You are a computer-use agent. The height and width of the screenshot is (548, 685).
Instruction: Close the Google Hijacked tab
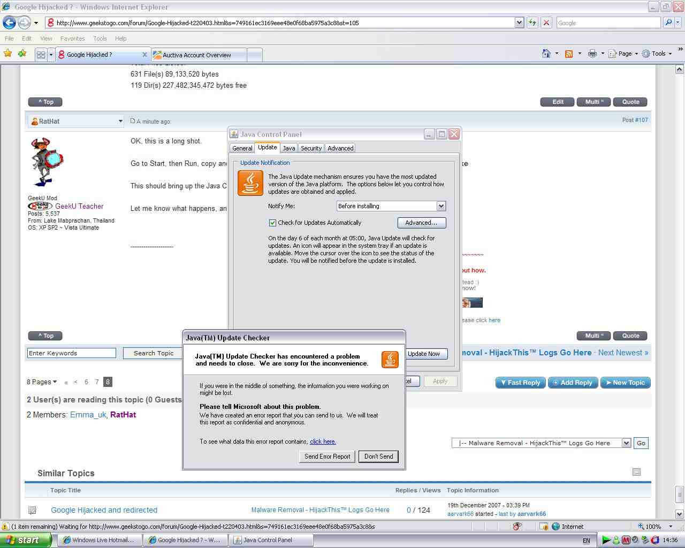[144, 55]
